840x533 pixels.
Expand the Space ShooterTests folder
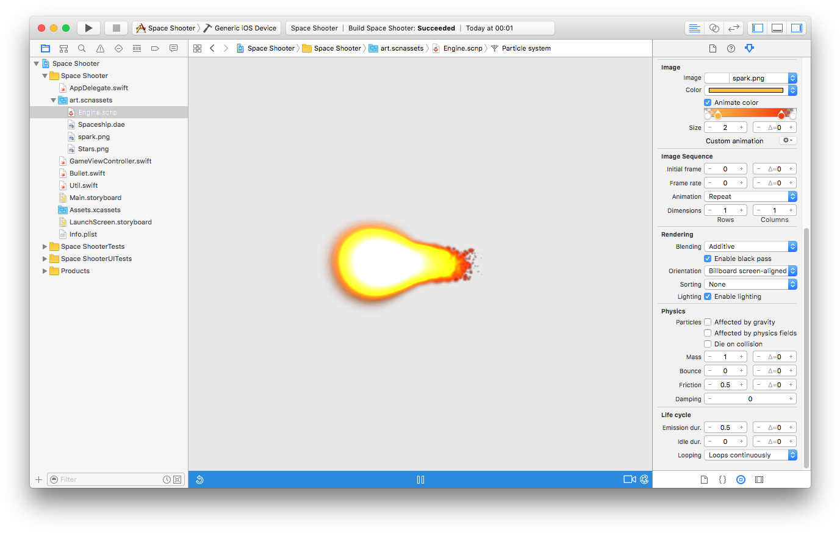[45, 246]
